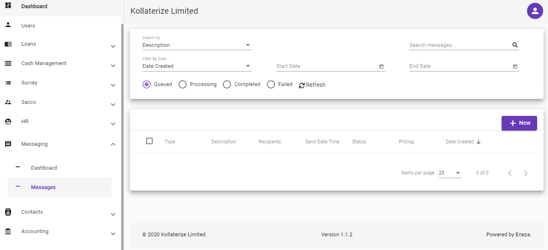Open the top Dashboard menu item
Image resolution: width=548 pixels, height=250 pixels.
[61, 6]
